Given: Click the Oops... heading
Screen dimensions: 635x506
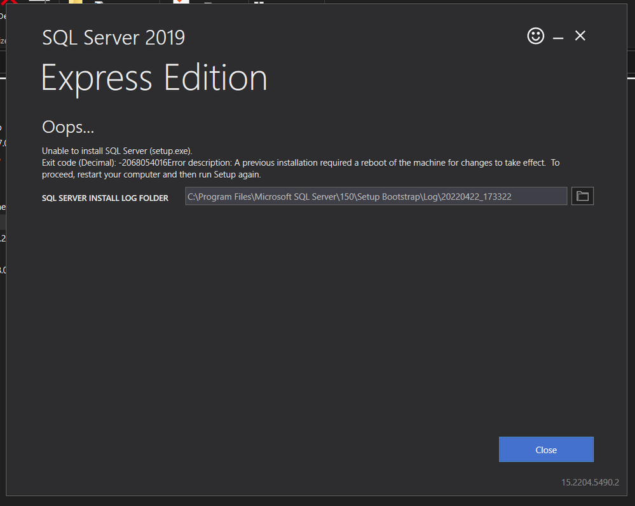Looking at the screenshot, I should (68, 127).
